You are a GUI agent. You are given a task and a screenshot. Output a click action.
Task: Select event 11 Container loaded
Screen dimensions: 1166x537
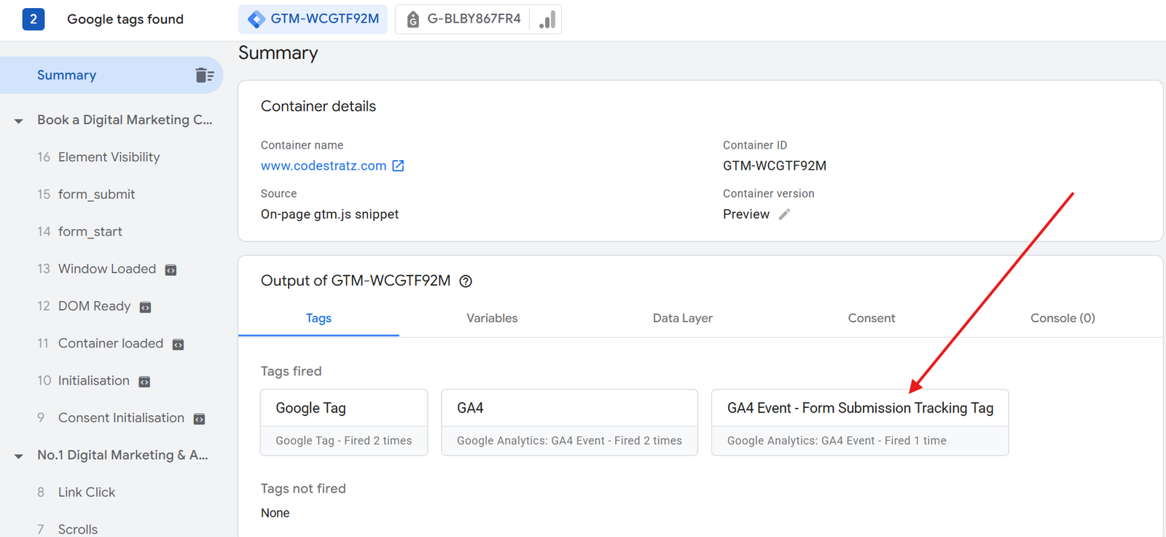(111, 343)
